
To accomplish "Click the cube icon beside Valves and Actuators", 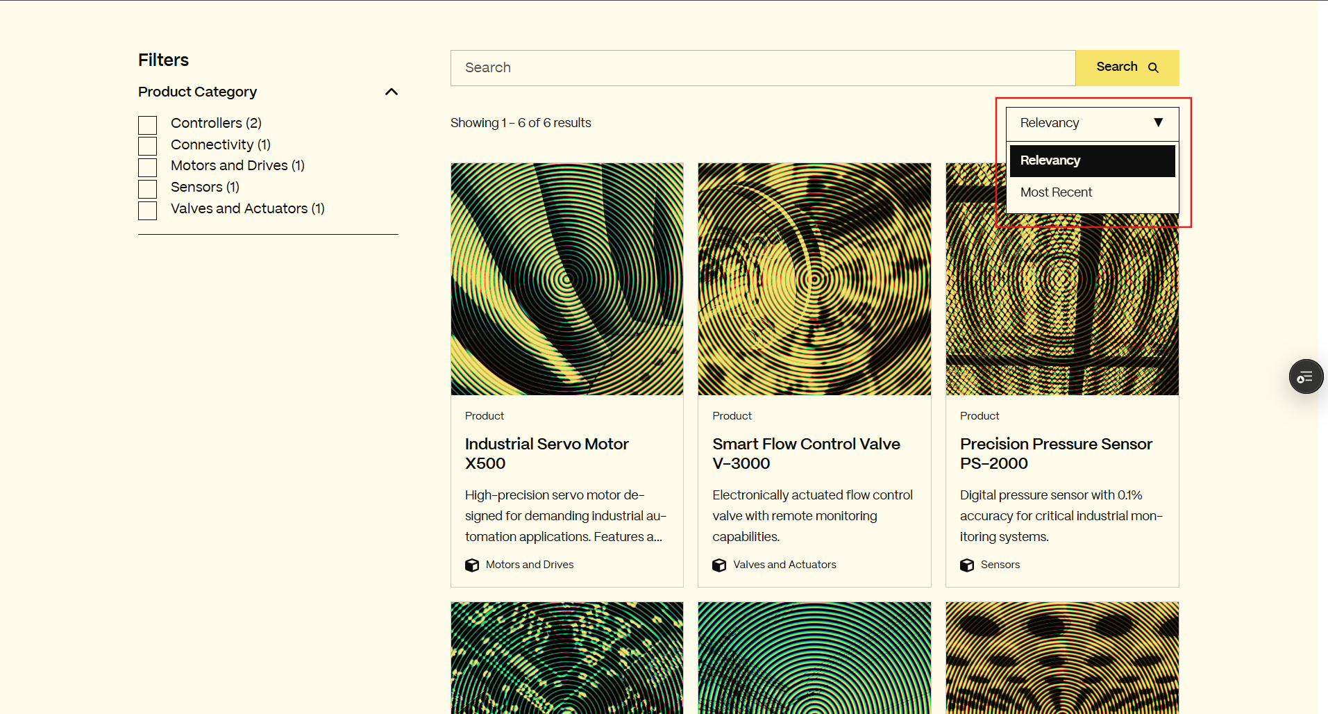I will tap(719, 565).
